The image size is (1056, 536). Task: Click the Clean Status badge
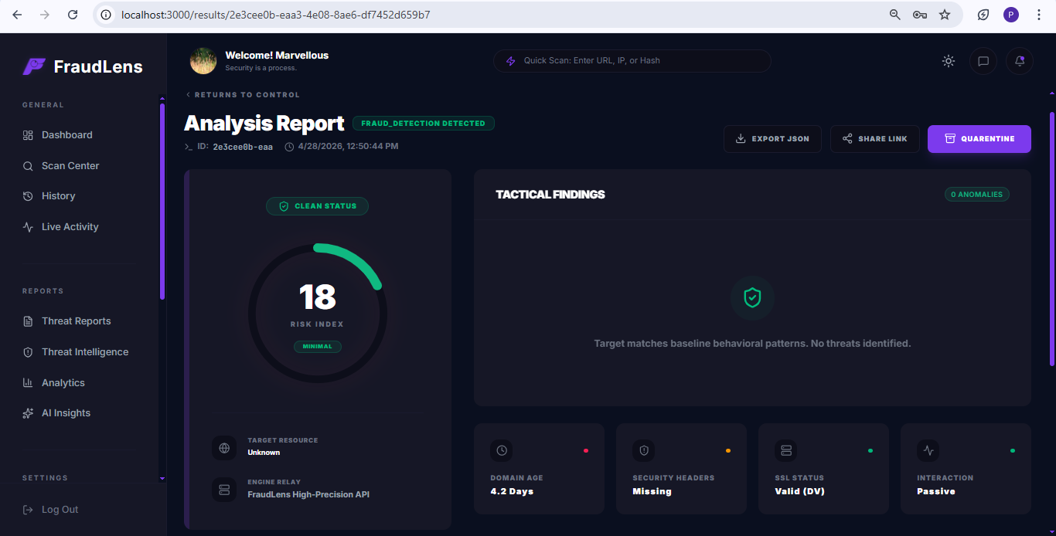(318, 206)
